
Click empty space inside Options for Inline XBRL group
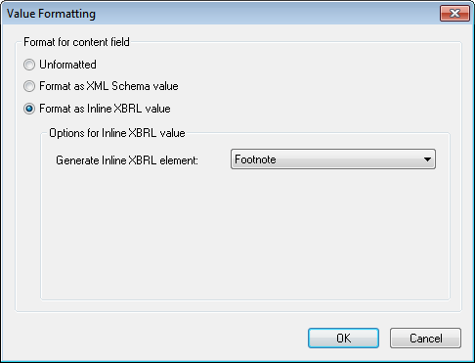point(244,235)
